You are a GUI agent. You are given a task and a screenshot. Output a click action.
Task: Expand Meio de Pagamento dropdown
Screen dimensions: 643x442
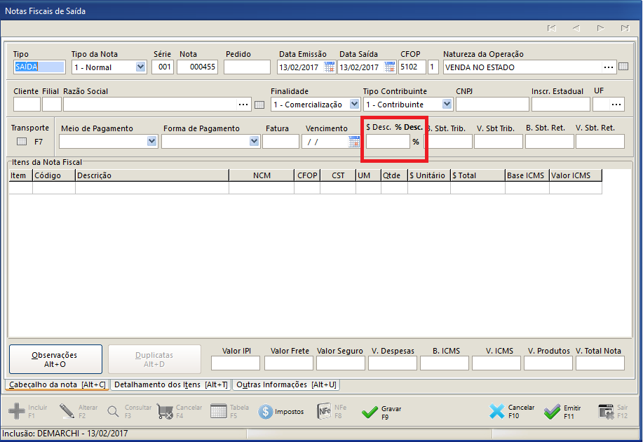tap(151, 142)
